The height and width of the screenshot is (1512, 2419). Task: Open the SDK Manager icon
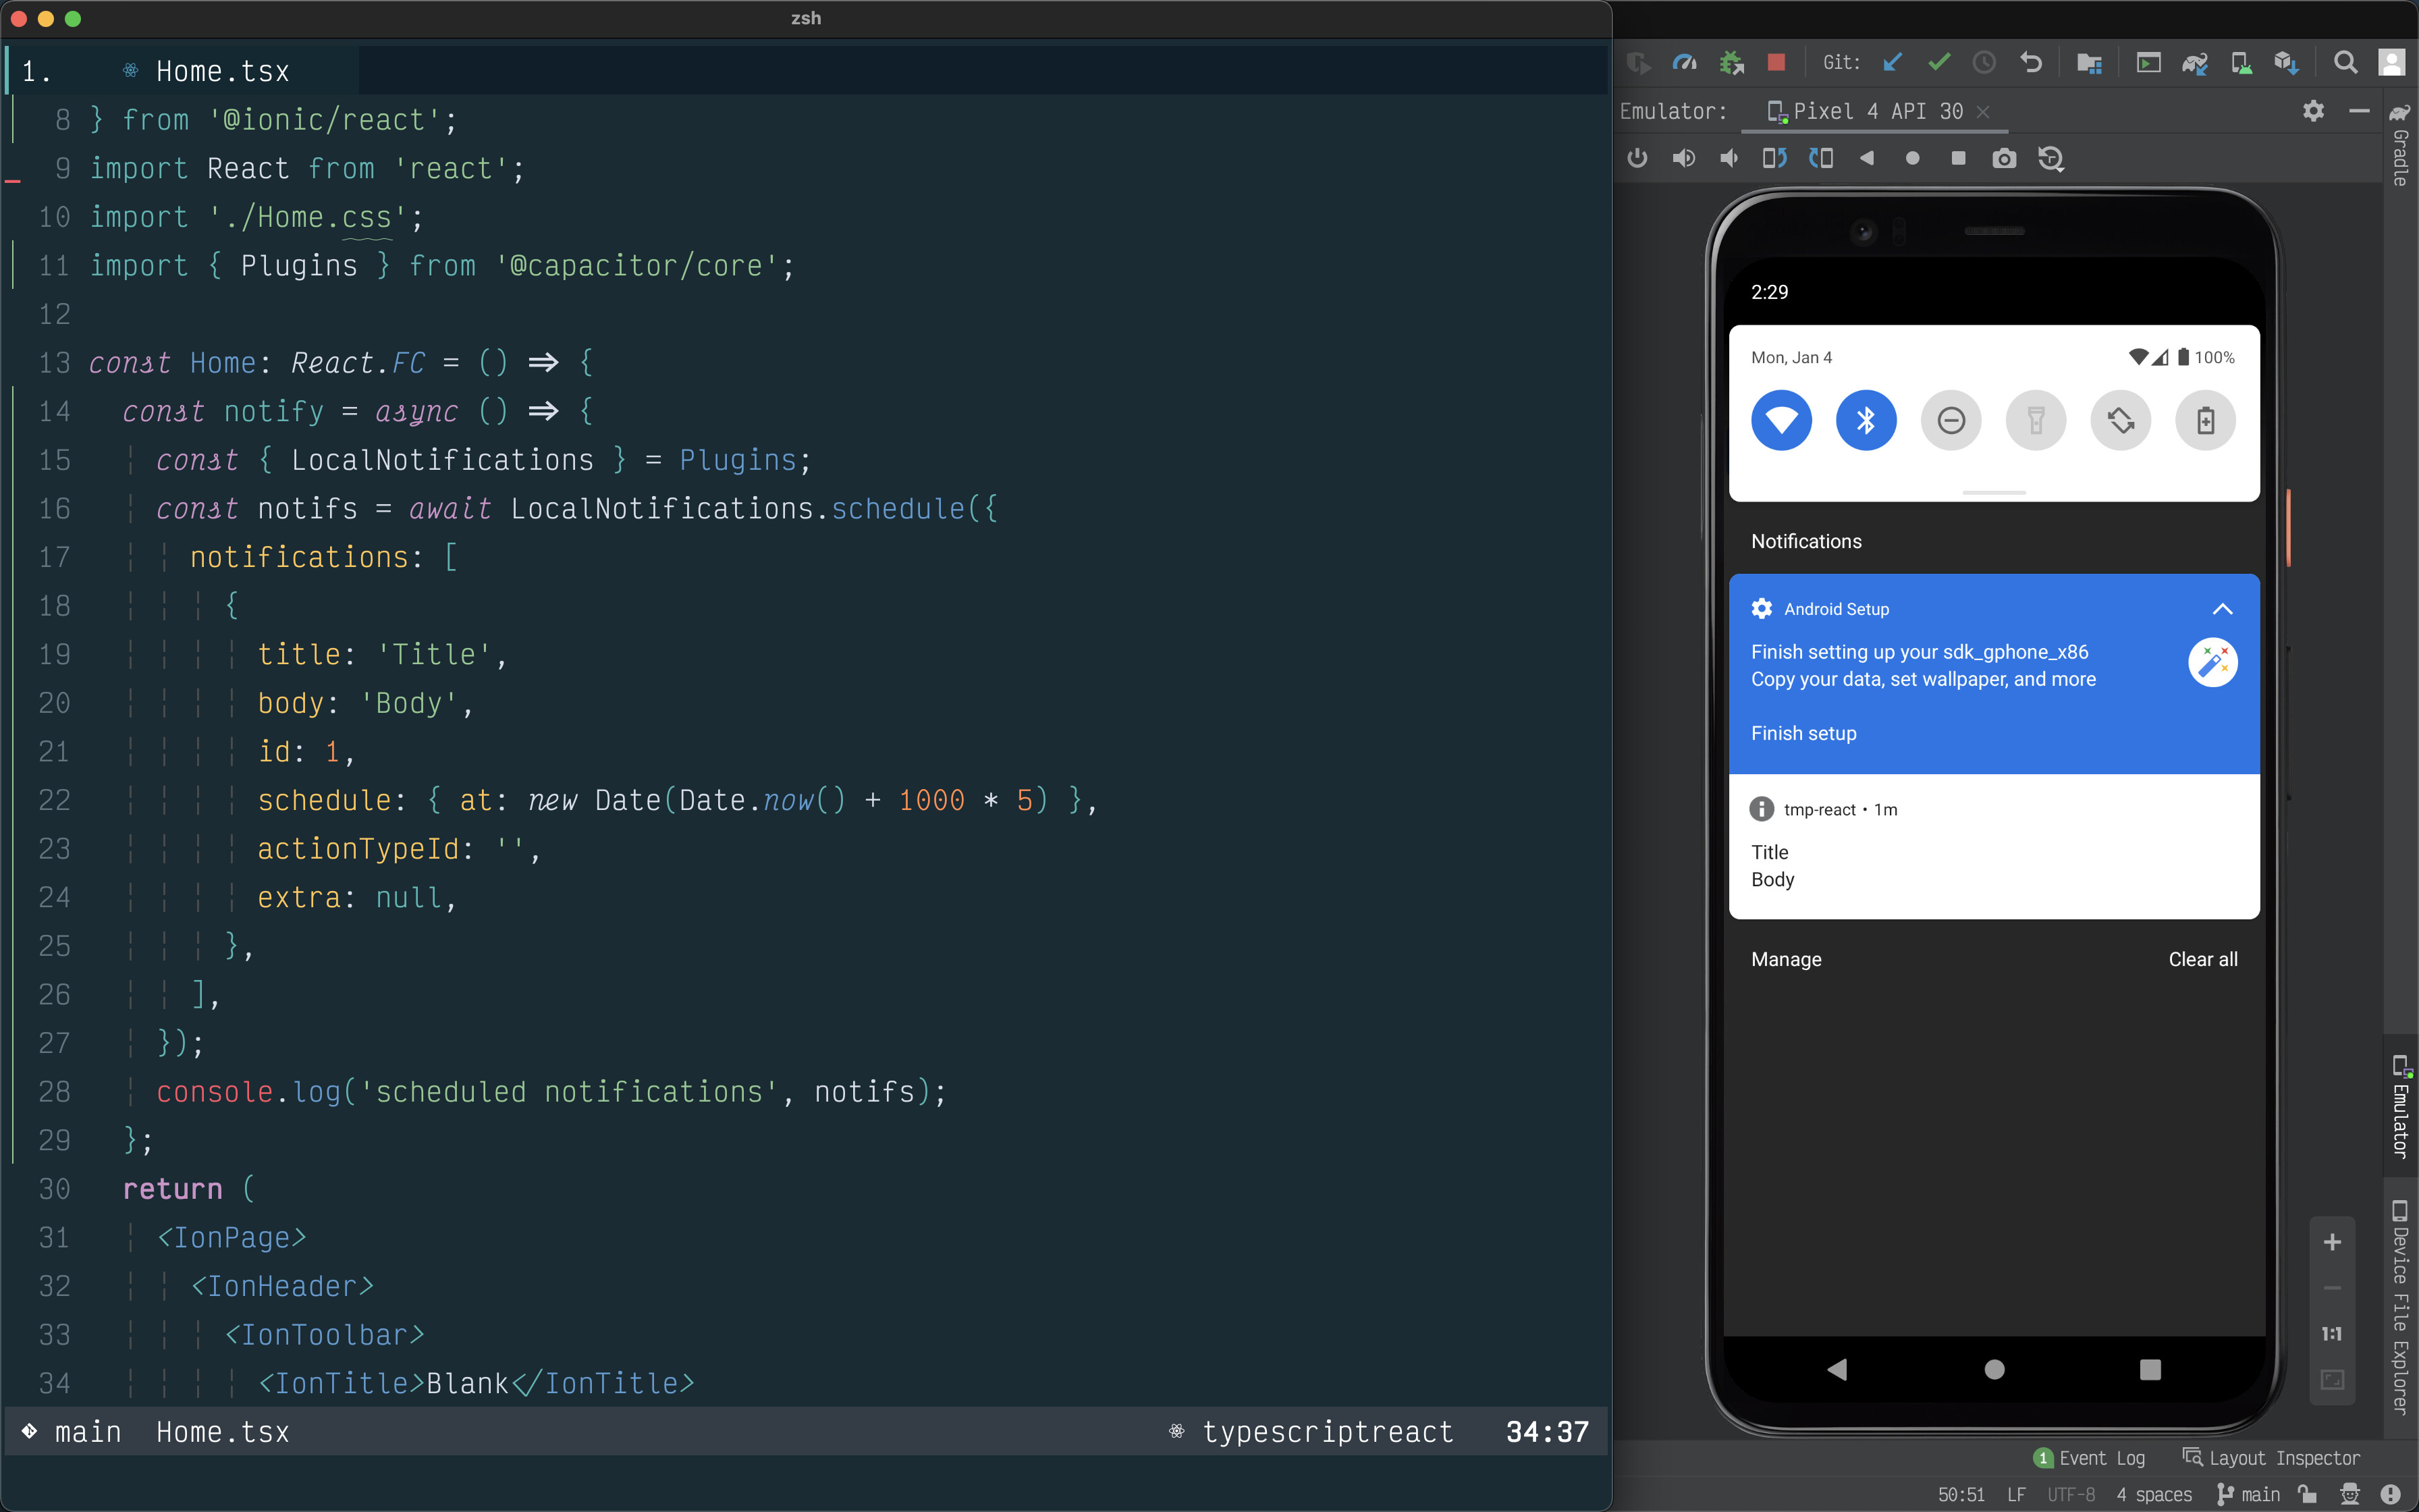(2287, 62)
